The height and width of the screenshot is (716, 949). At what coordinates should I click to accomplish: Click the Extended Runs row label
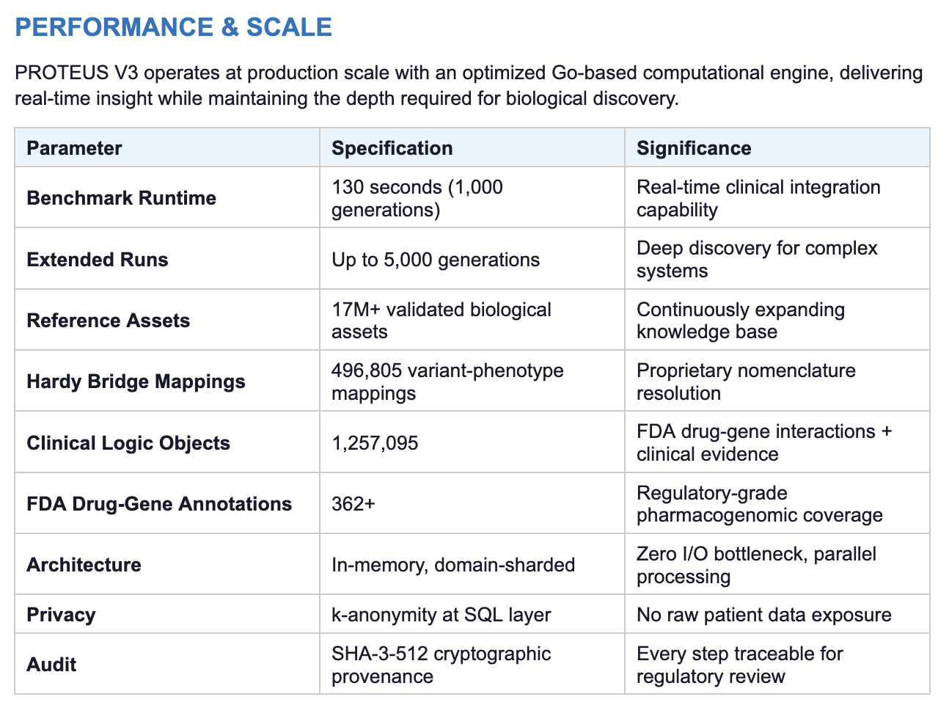[97, 260]
